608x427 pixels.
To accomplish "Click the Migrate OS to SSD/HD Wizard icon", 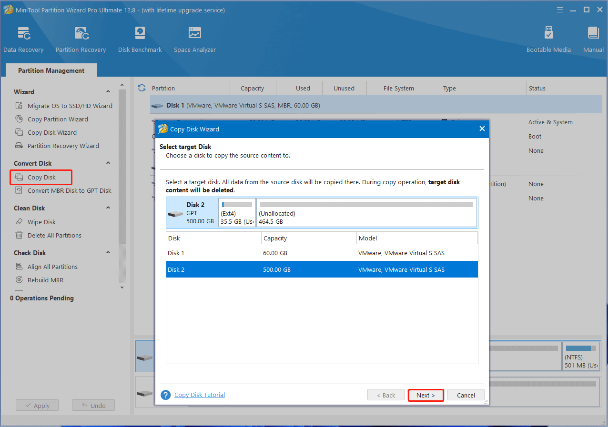I will coord(19,106).
